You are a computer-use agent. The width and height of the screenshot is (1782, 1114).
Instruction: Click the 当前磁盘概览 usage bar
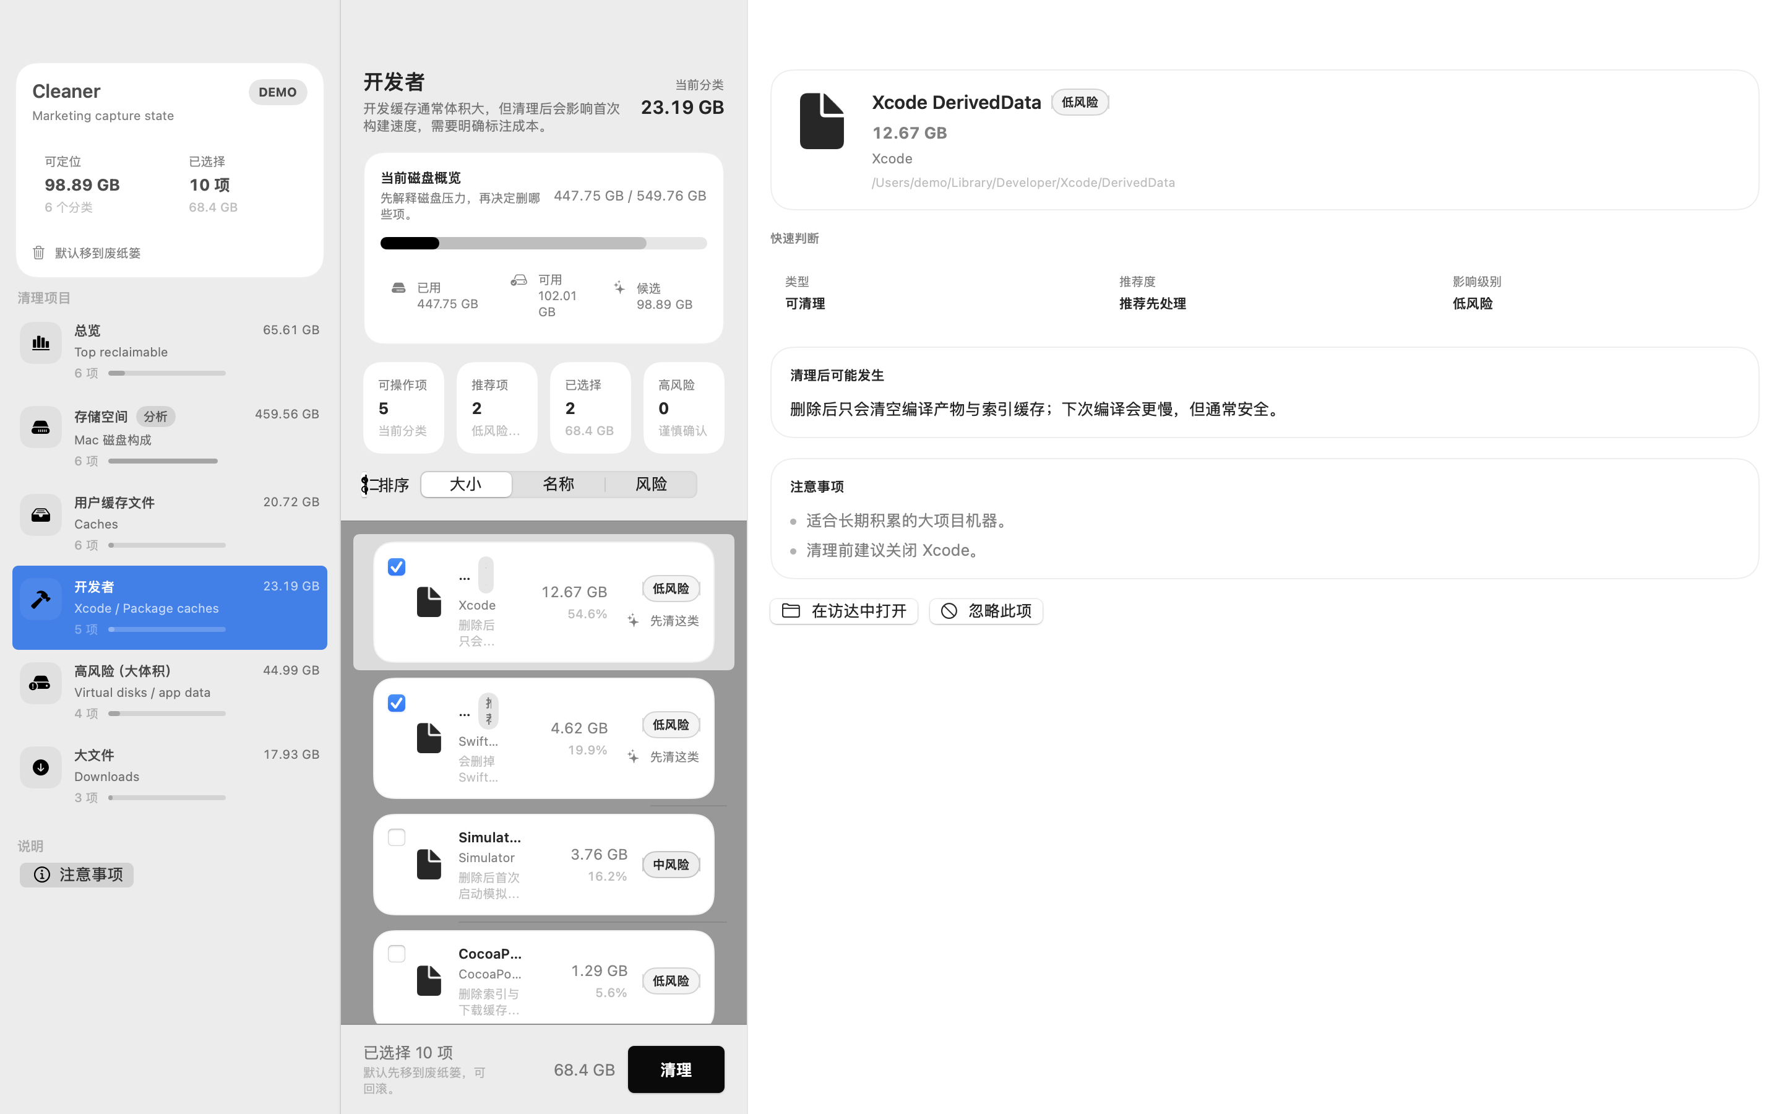coord(543,243)
